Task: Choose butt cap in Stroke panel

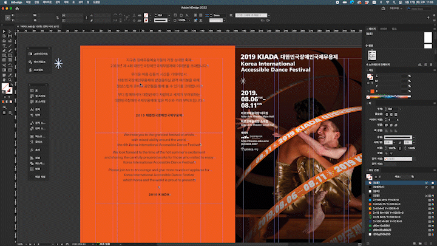Action: [x=387, y=114]
